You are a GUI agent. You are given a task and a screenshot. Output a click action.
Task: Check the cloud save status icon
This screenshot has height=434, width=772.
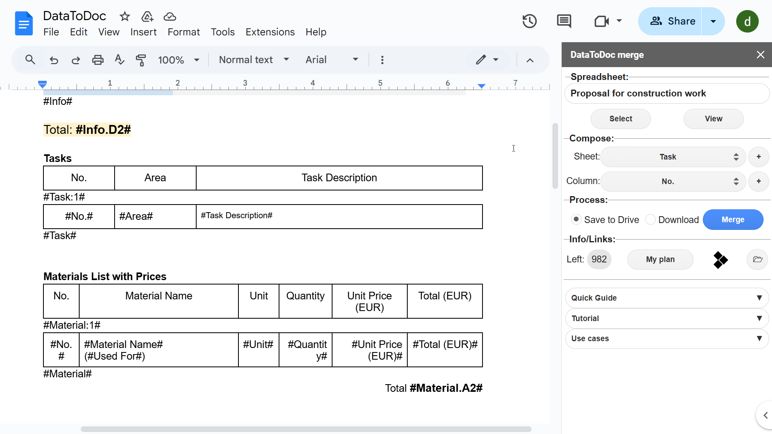click(x=170, y=16)
